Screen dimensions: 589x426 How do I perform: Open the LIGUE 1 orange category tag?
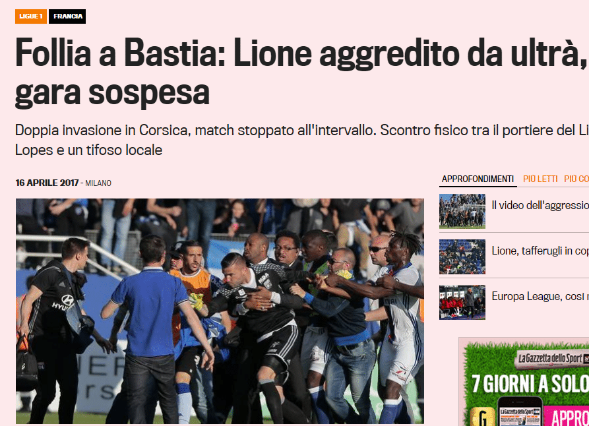[x=31, y=16]
